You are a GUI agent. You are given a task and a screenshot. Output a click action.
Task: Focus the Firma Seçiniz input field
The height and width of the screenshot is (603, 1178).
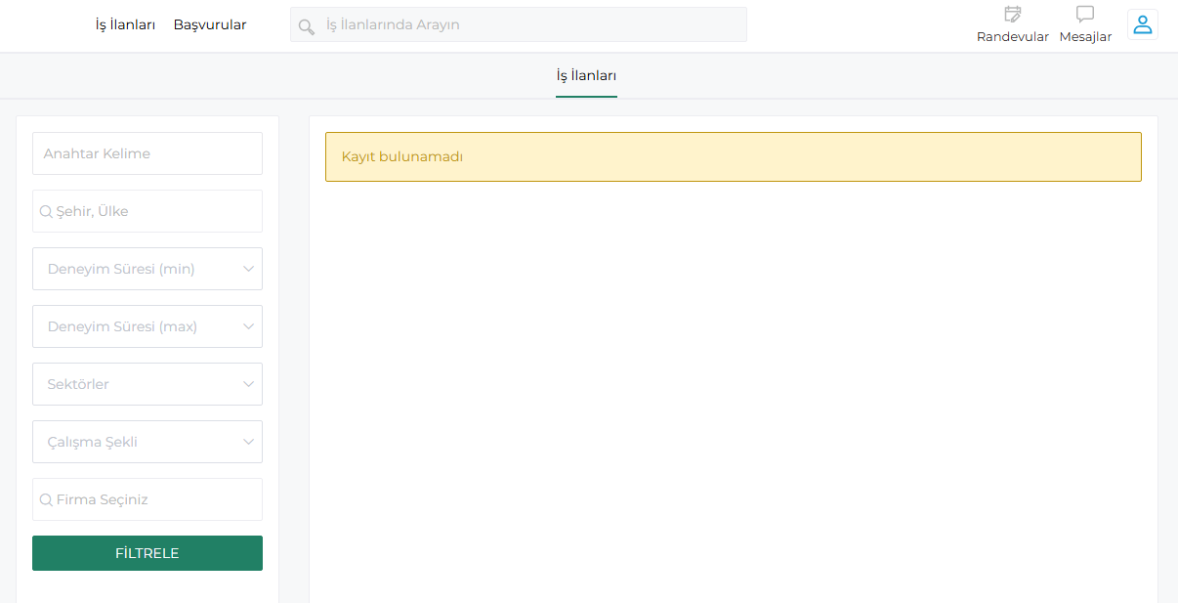pyautogui.click(x=147, y=499)
